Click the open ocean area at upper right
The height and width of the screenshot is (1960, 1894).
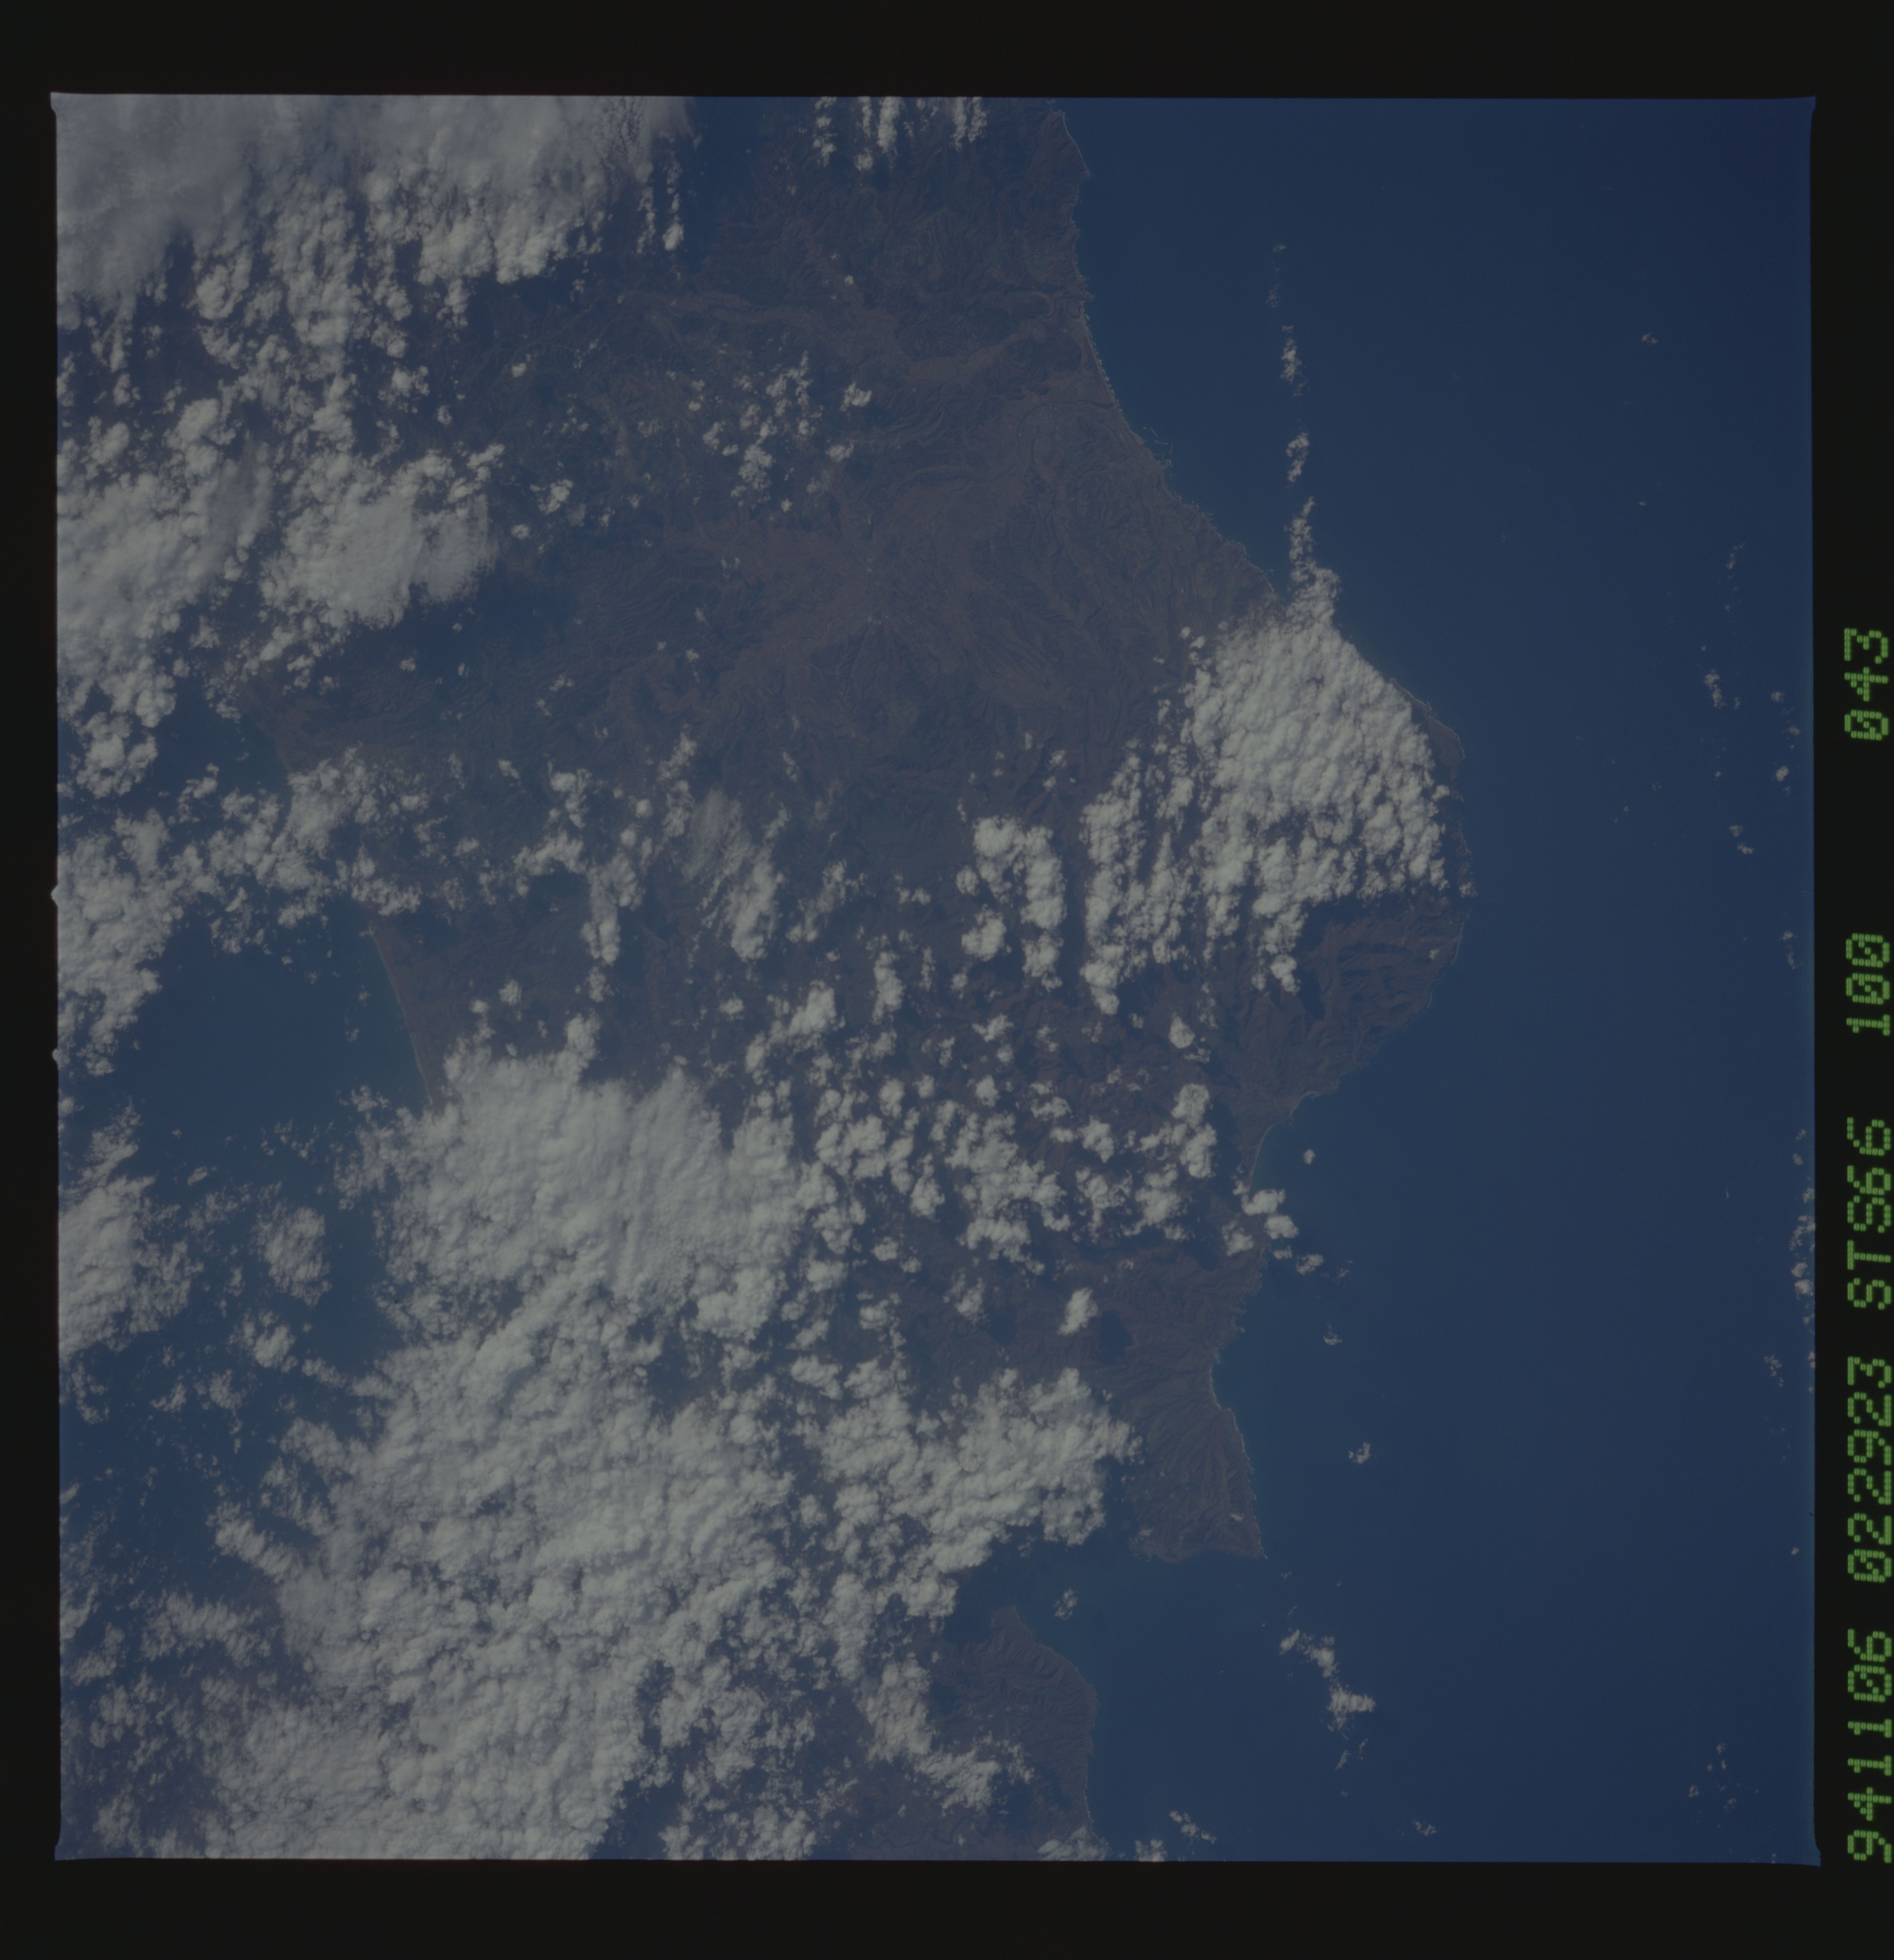[1500, 300]
